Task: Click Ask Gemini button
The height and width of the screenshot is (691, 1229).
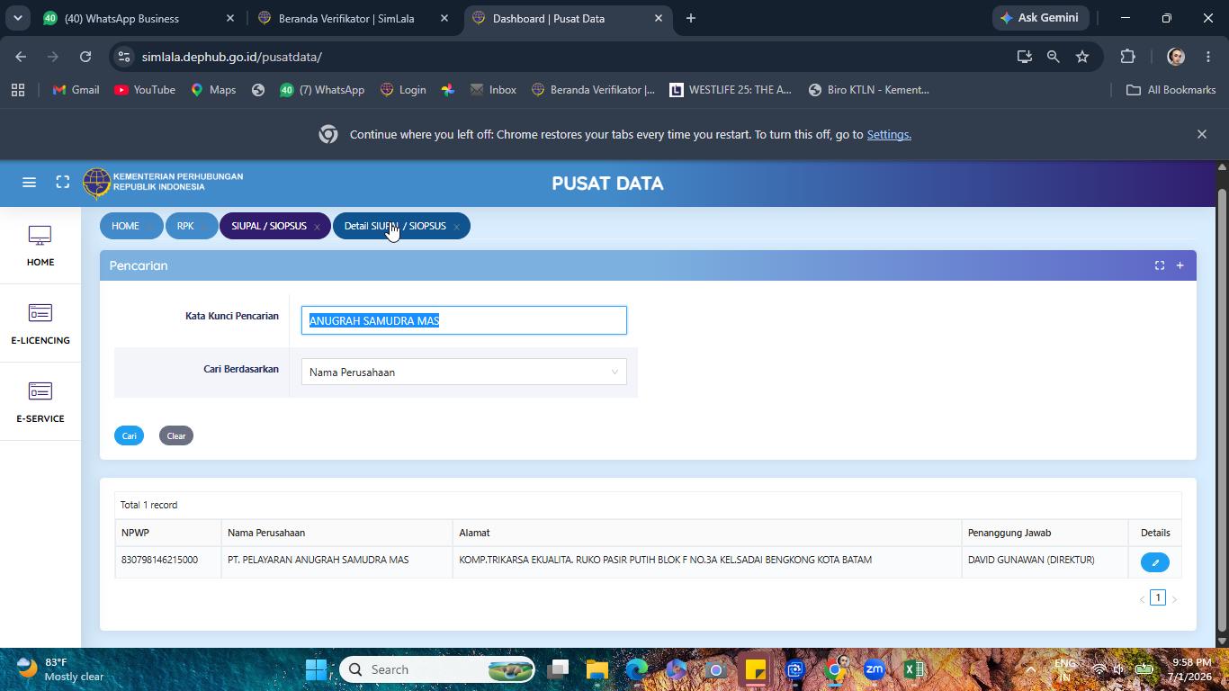Action: (1040, 18)
